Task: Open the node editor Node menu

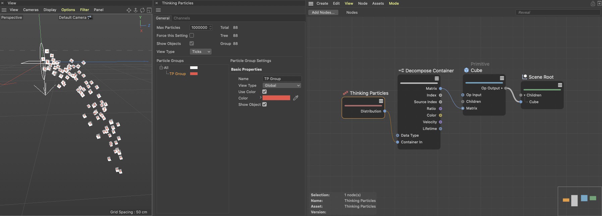Action: point(363,4)
